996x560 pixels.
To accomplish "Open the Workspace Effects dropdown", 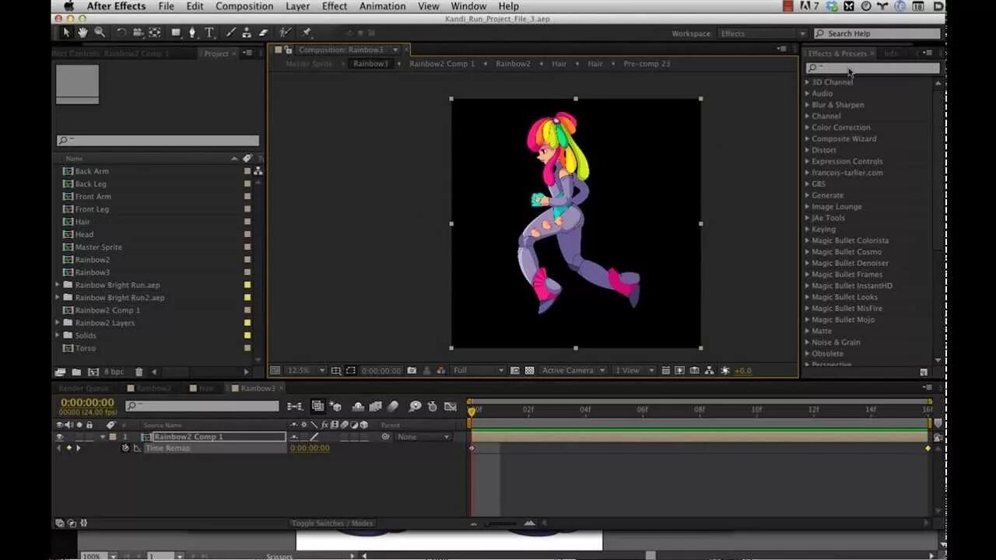I will pyautogui.click(x=763, y=33).
